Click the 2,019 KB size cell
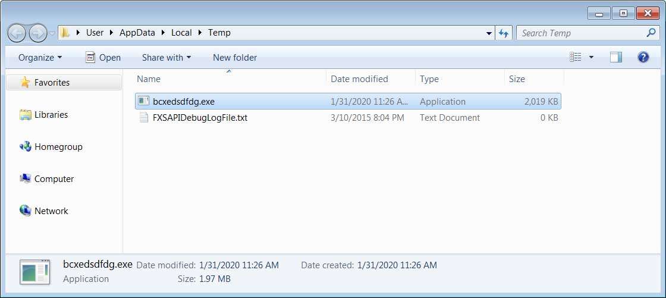 pyautogui.click(x=541, y=102)
